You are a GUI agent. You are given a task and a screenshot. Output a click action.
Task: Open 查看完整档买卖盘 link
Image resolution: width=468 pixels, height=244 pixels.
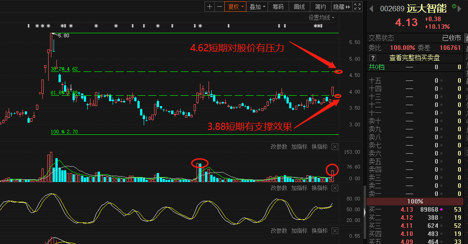[414, 58]
